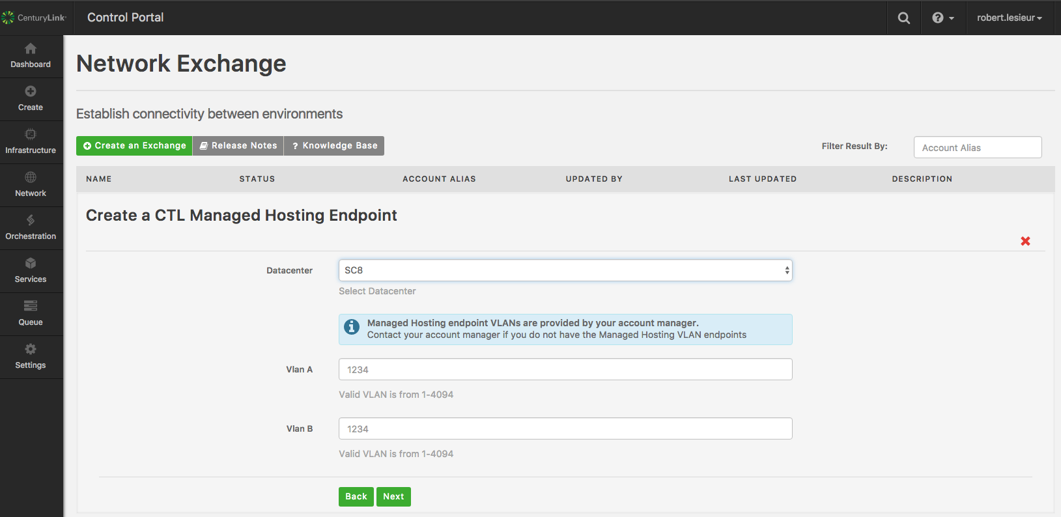Sort by the LAST UPDATED column header
Screen dimensions: 1061x517
(763, 179)
